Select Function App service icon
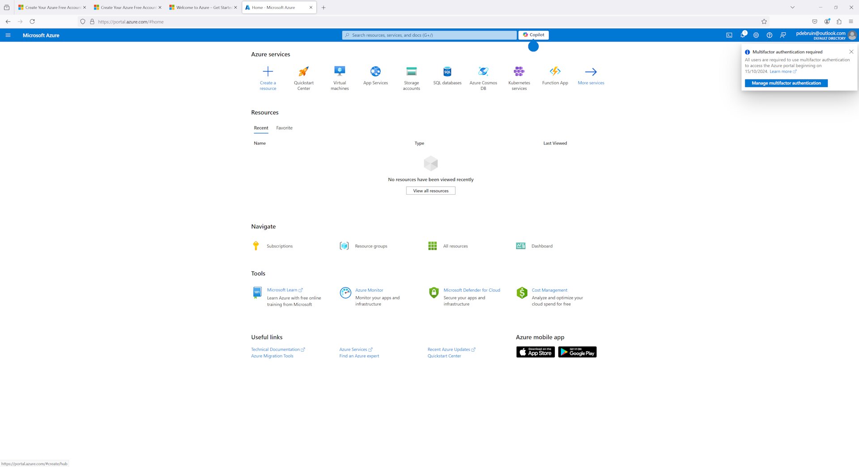 pyautogui.click(x=555, y=72)
